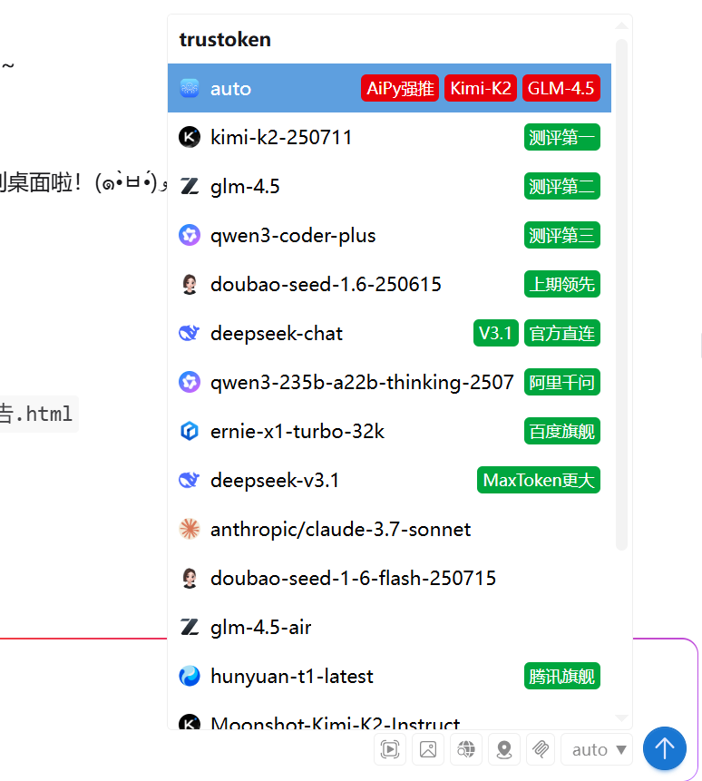Viewport: 702px width, 781px height.
Task: Click the Baidu ernie logo icon
Action: pyautogui.click(x=190, y=431)
